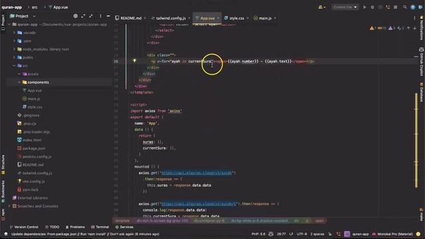The image size is (425, 239).
Task: Expand the .vscode folder
Action: (14, 33)
